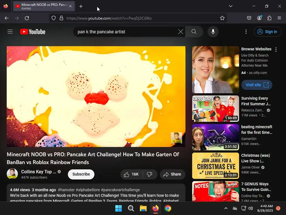Open 7 GENIUS Ways To Survive video
The height and width of the screenshot is (215, 286).
[256, 187]
